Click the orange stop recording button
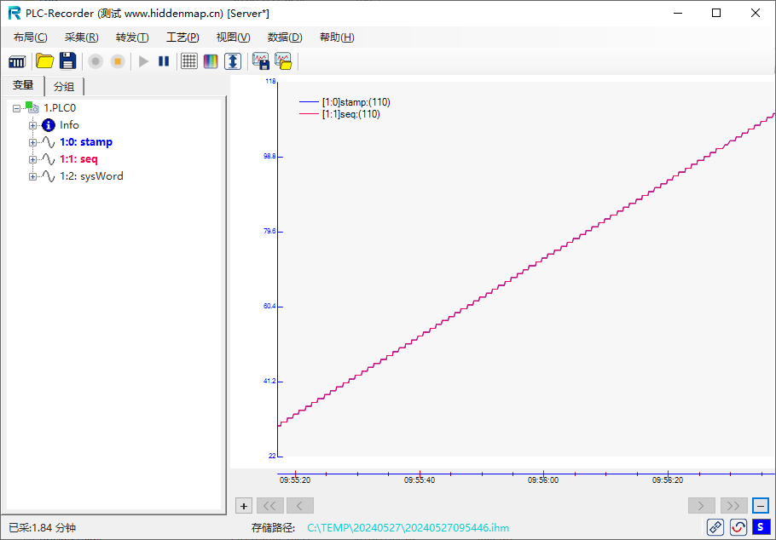Image resolution: width=776 pixels, height=540 pixels. pos(118,62)
